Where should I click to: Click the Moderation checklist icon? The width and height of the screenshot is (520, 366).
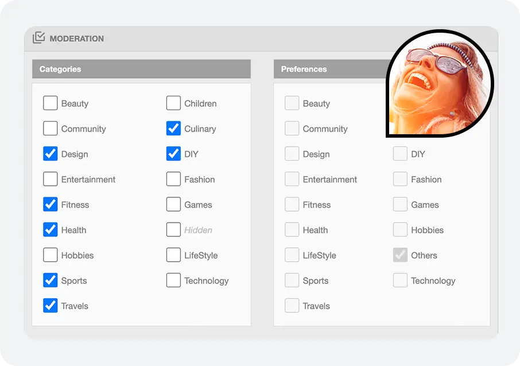click(39, 37)
